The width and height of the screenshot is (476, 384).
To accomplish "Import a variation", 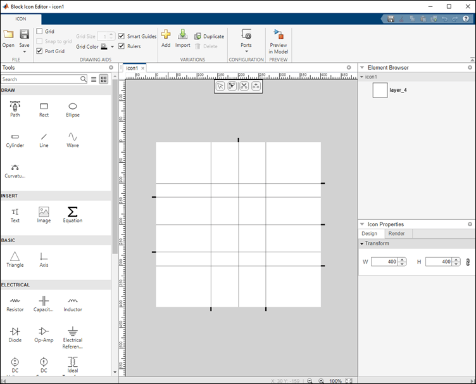I will [x=182, y=39].
